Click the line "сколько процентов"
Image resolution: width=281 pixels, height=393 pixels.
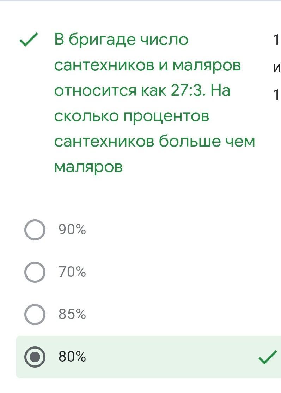pyautogui.click(x=132, y=116)
